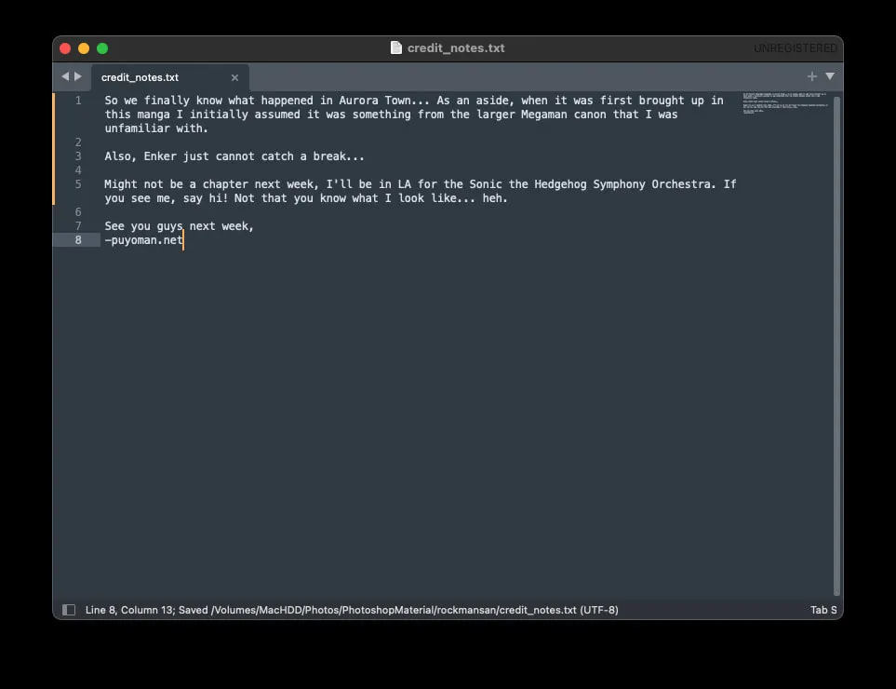
Task: Select the credit_notes.txt tab
Action: [169, 77]
